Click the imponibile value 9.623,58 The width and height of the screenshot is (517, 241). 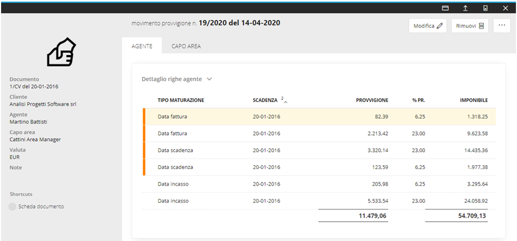(x=477, y=133)
